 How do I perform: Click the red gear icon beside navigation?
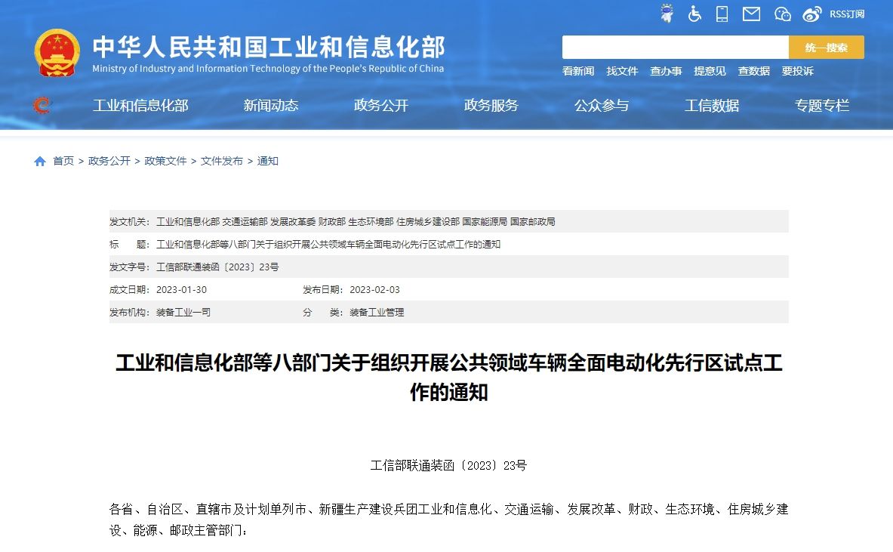(42, 105)
